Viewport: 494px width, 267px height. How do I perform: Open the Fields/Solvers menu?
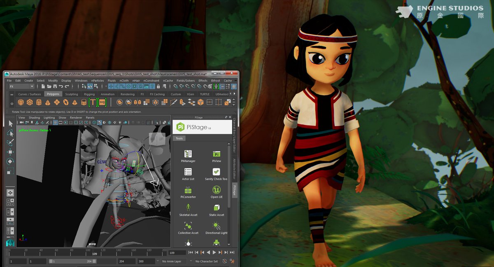pyautogui.click(x=186, y=81)
